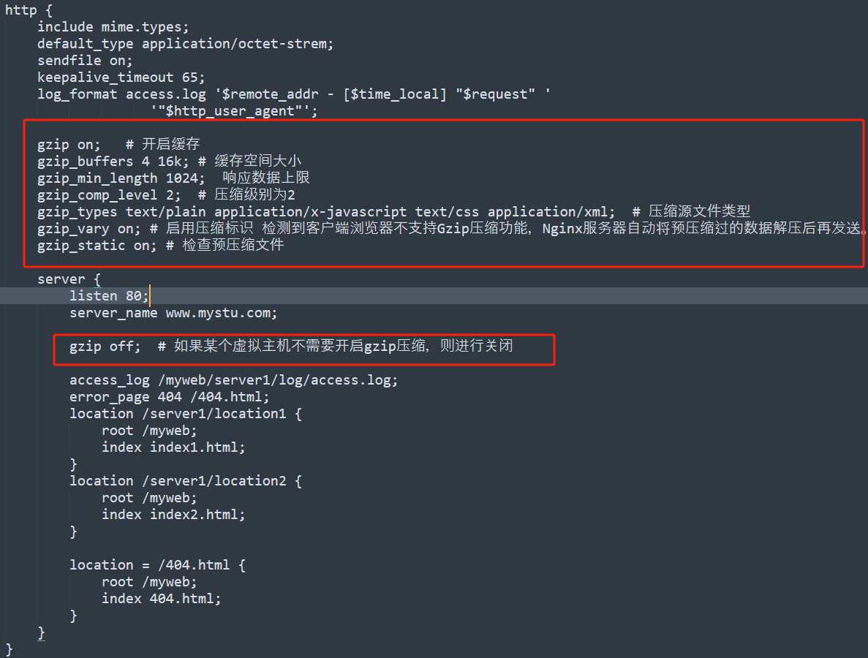Click 'gzip_min_length 1024;' directive
The image size is (868, 658).
tap(121, 178)
